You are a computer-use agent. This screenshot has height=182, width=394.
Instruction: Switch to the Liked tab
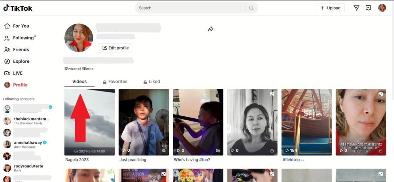152,82
